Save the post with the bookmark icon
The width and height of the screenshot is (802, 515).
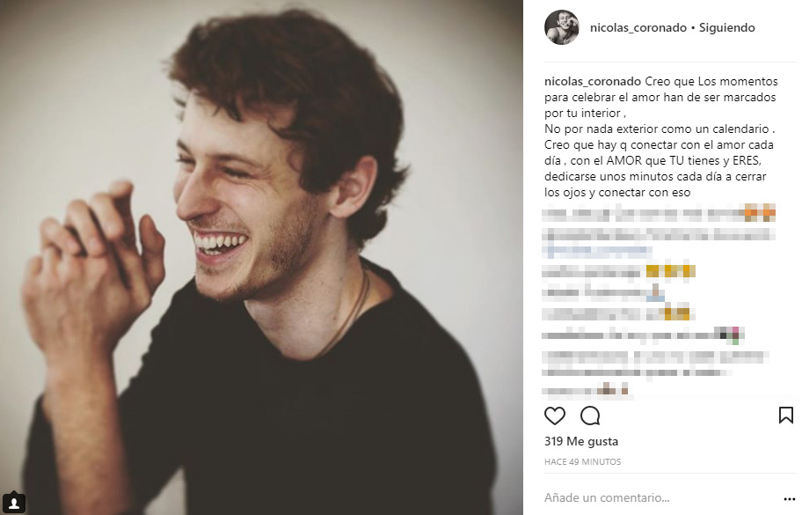click(x=785, y=416)
